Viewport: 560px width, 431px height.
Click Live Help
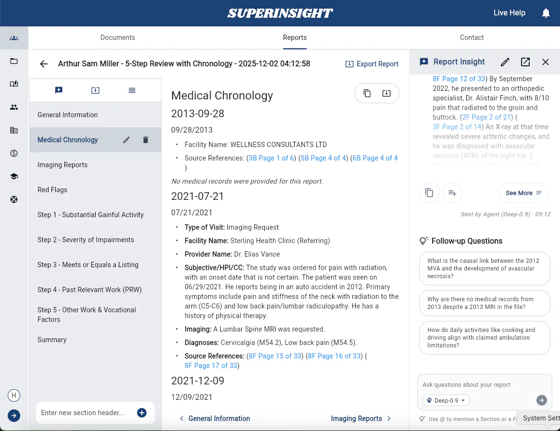[509, 13]
